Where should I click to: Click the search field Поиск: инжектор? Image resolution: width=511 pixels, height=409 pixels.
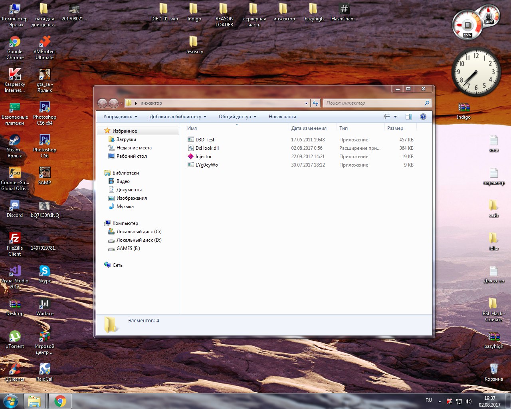374,103
